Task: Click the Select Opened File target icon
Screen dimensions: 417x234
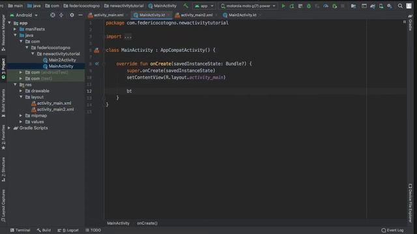Action: pos(53,15)
